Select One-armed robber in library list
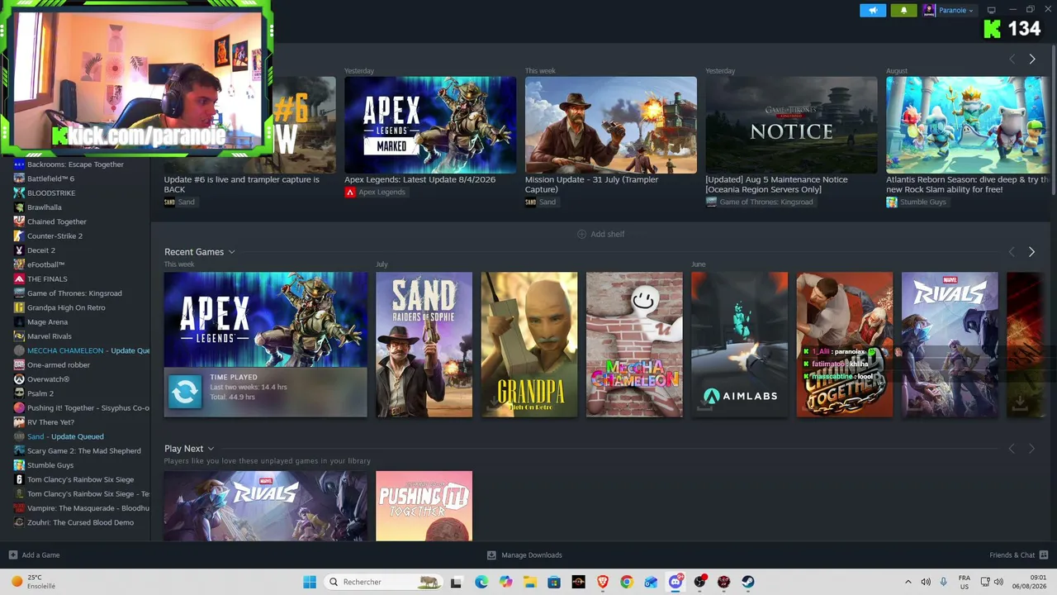This screenshot has height=595, width=1057. [x=59, y=364]
